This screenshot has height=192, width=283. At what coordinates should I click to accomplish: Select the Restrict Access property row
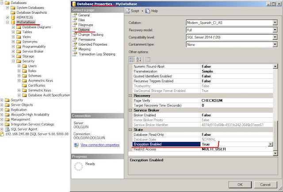(203, 149)
